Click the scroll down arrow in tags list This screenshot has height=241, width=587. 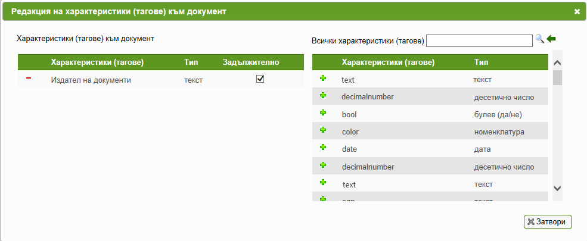tap(557, 188)
